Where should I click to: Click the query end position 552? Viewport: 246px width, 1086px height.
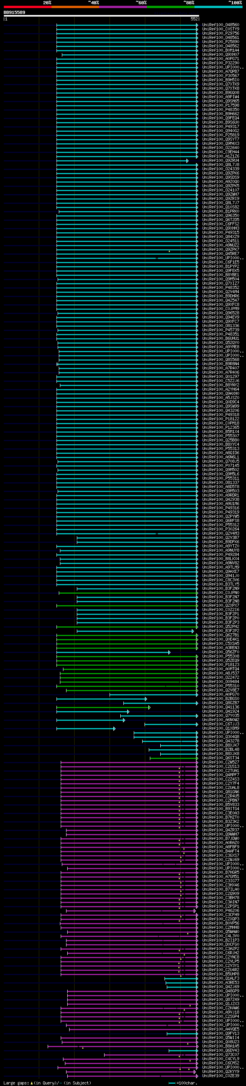194,19
